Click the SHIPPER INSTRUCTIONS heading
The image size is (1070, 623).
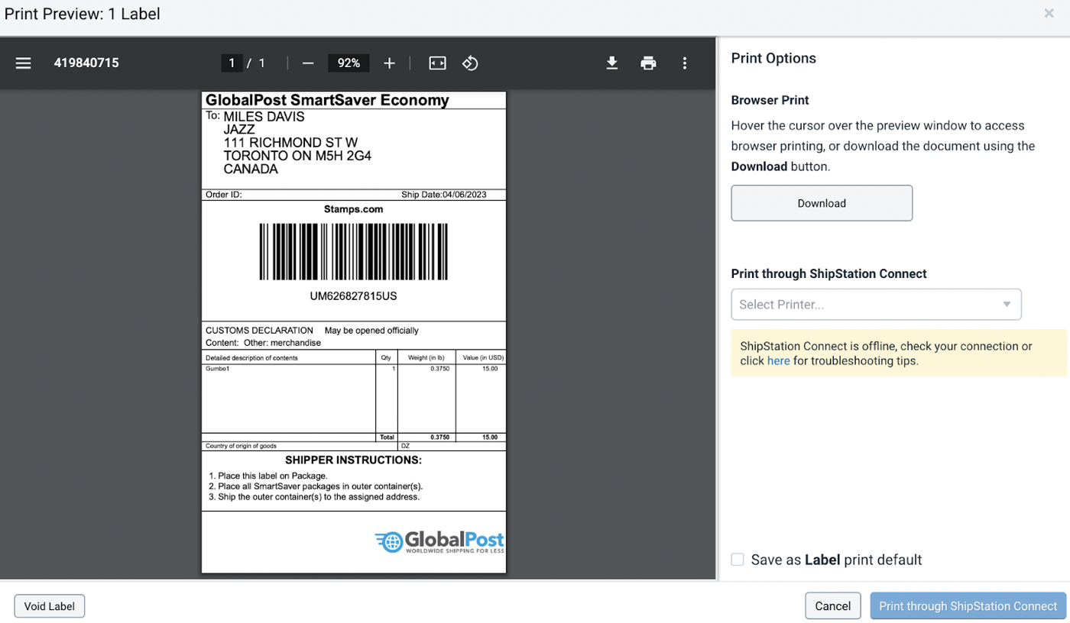click(353, 460)
